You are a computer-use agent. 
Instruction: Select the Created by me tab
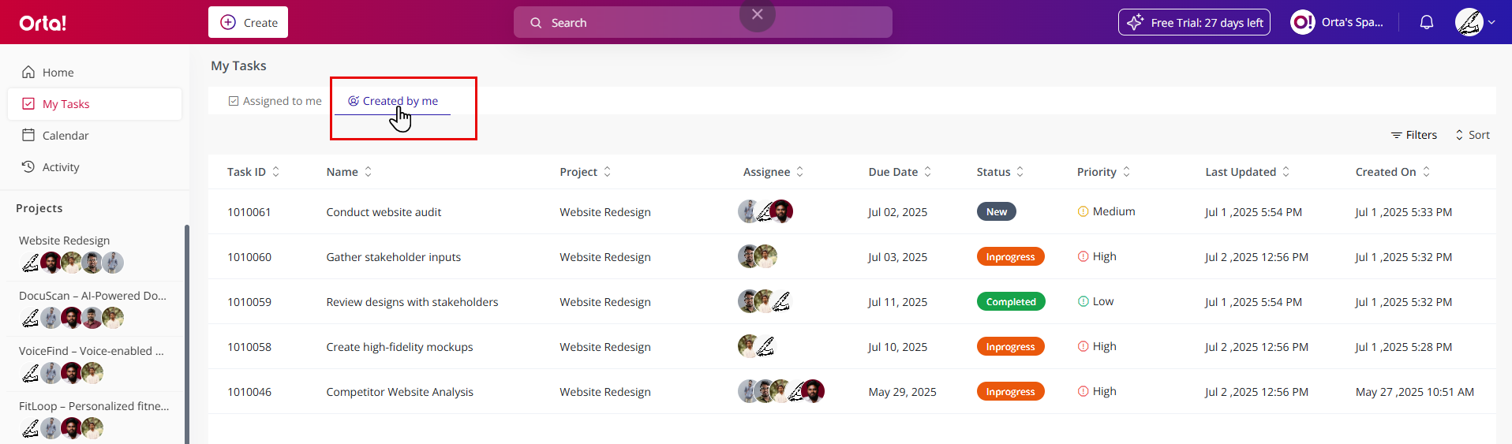393,101
